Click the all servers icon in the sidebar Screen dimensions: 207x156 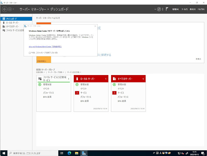click(4, 26)
